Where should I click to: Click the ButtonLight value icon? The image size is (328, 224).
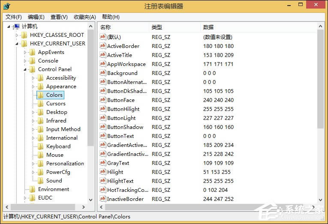tap(103, 118)
